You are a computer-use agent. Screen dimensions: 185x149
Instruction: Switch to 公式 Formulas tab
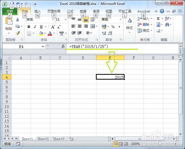click(70, 11)
